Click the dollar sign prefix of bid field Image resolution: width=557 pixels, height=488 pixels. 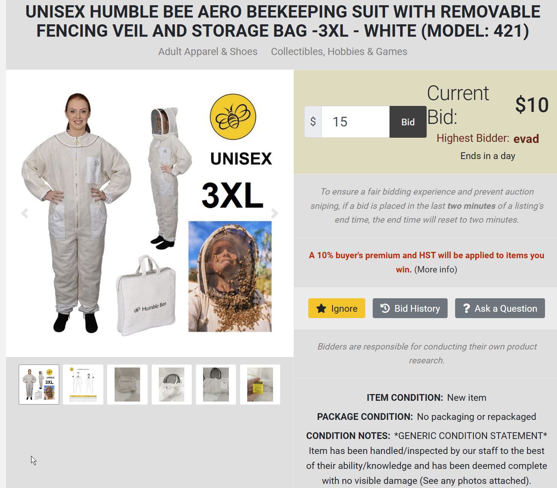coord(313,122)
